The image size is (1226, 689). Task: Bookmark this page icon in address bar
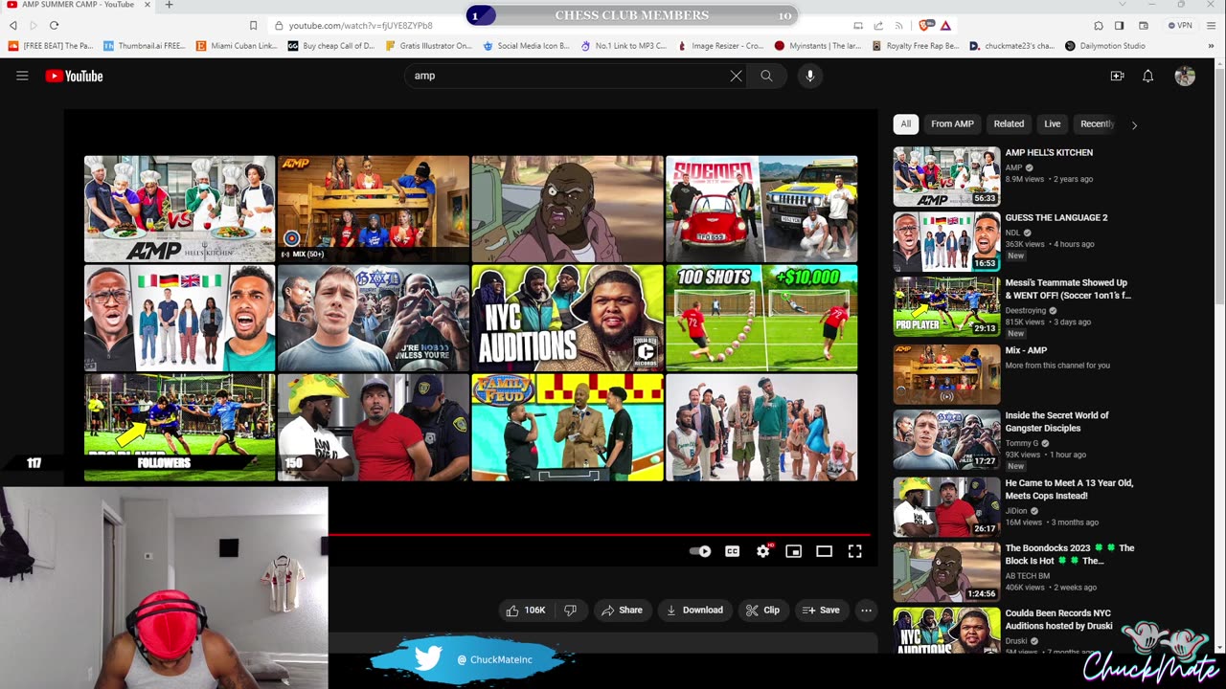click(x=253, y=26)
